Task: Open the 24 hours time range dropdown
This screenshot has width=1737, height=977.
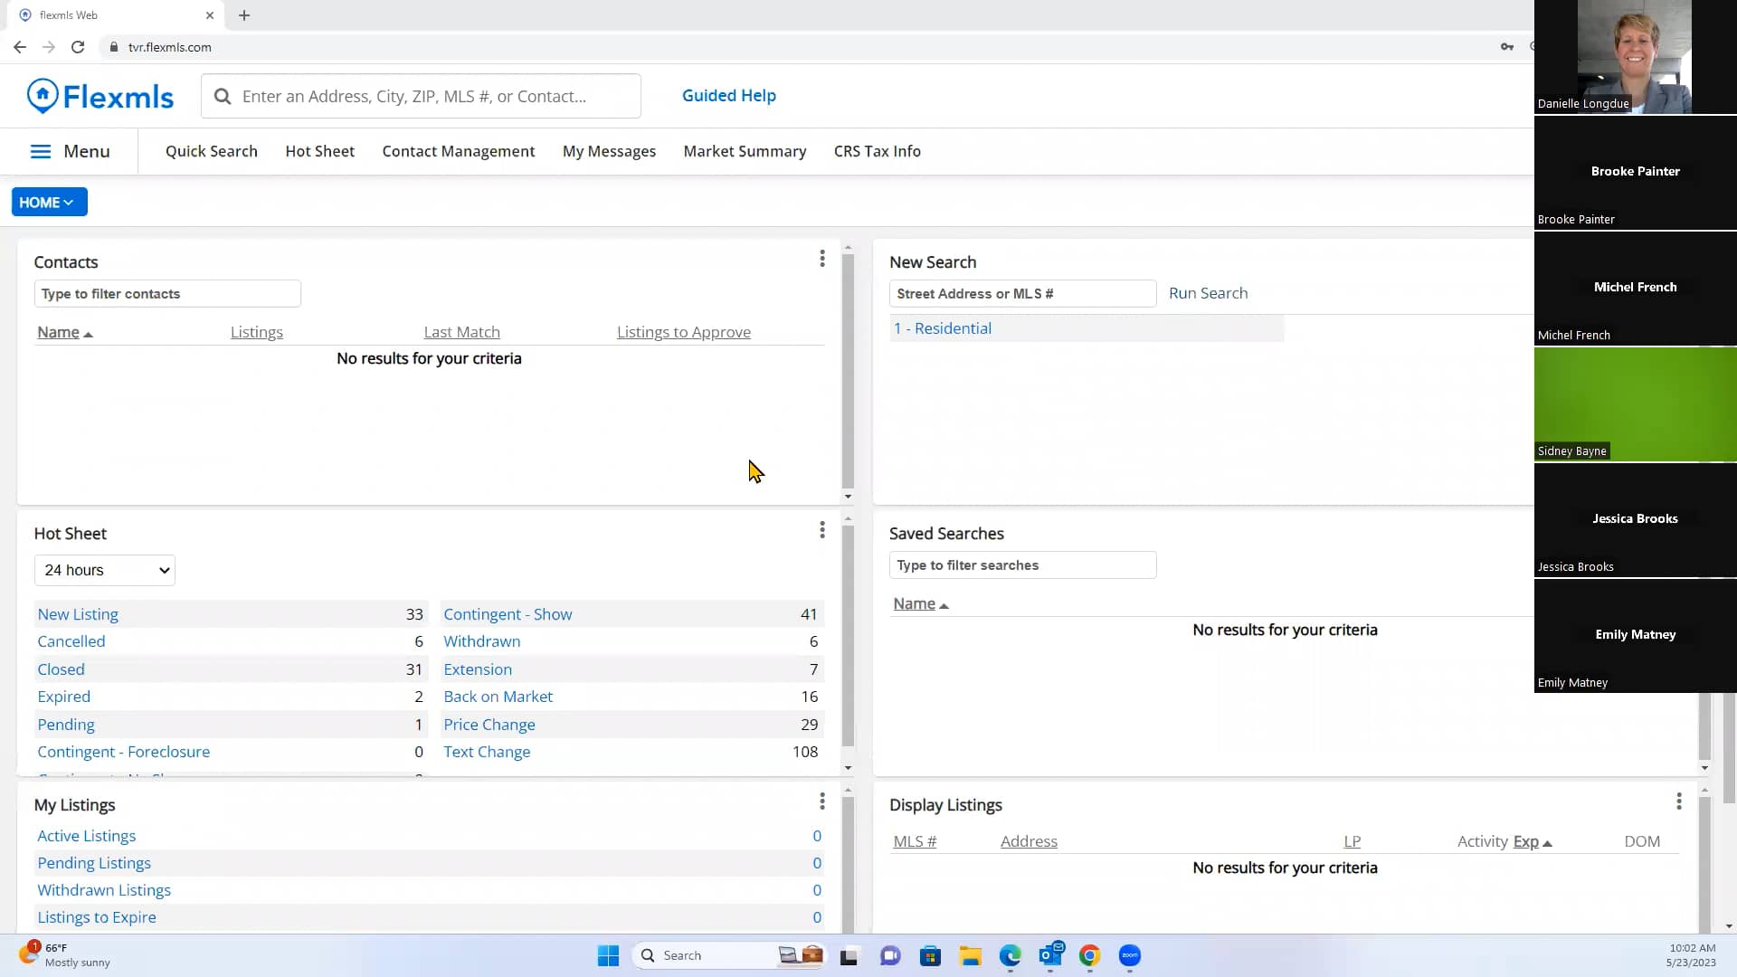Action: point(104,570)
